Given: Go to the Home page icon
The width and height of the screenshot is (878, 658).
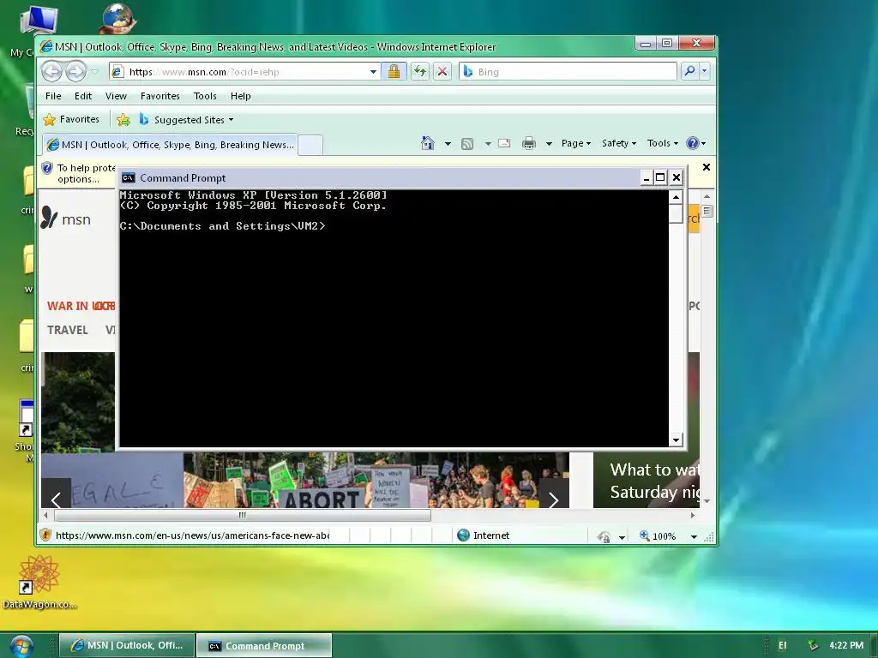Looking at the screenshot, I should [x=428, y=143].
